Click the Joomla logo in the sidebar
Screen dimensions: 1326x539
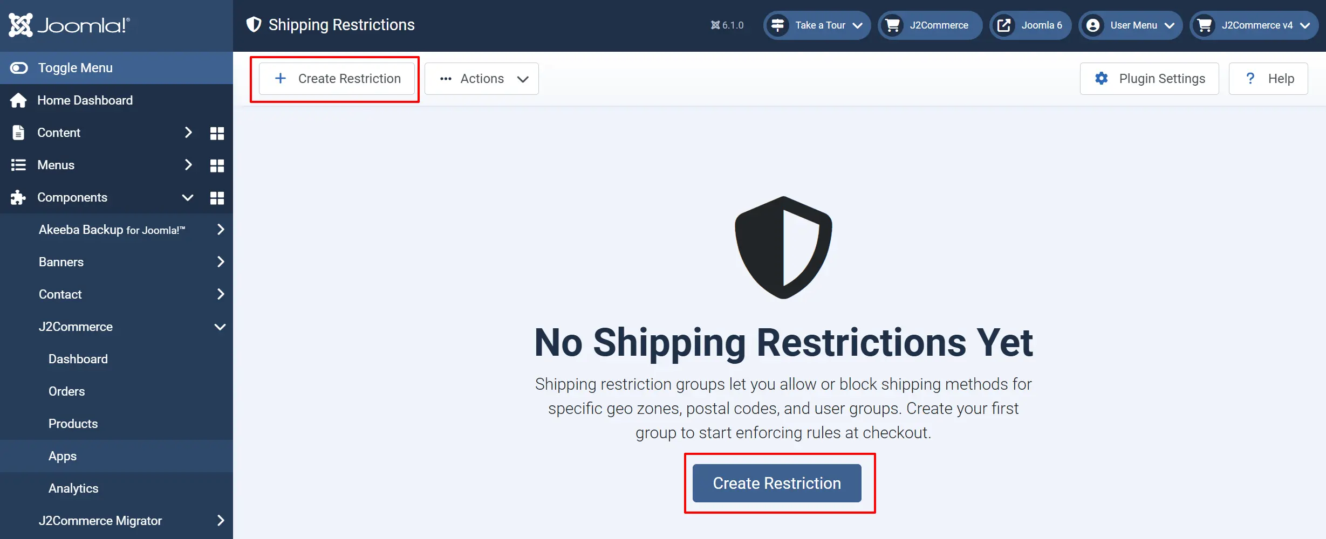(69, 25)
